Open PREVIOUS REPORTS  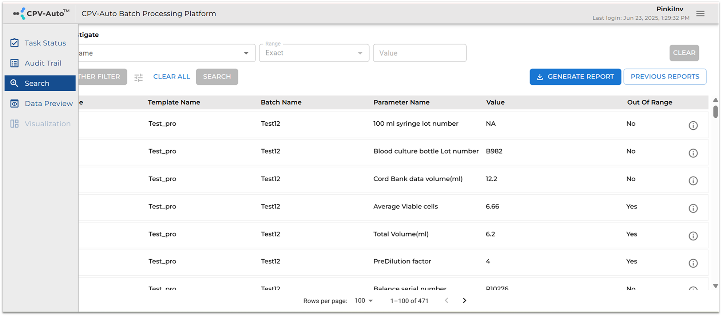point(665,77)
